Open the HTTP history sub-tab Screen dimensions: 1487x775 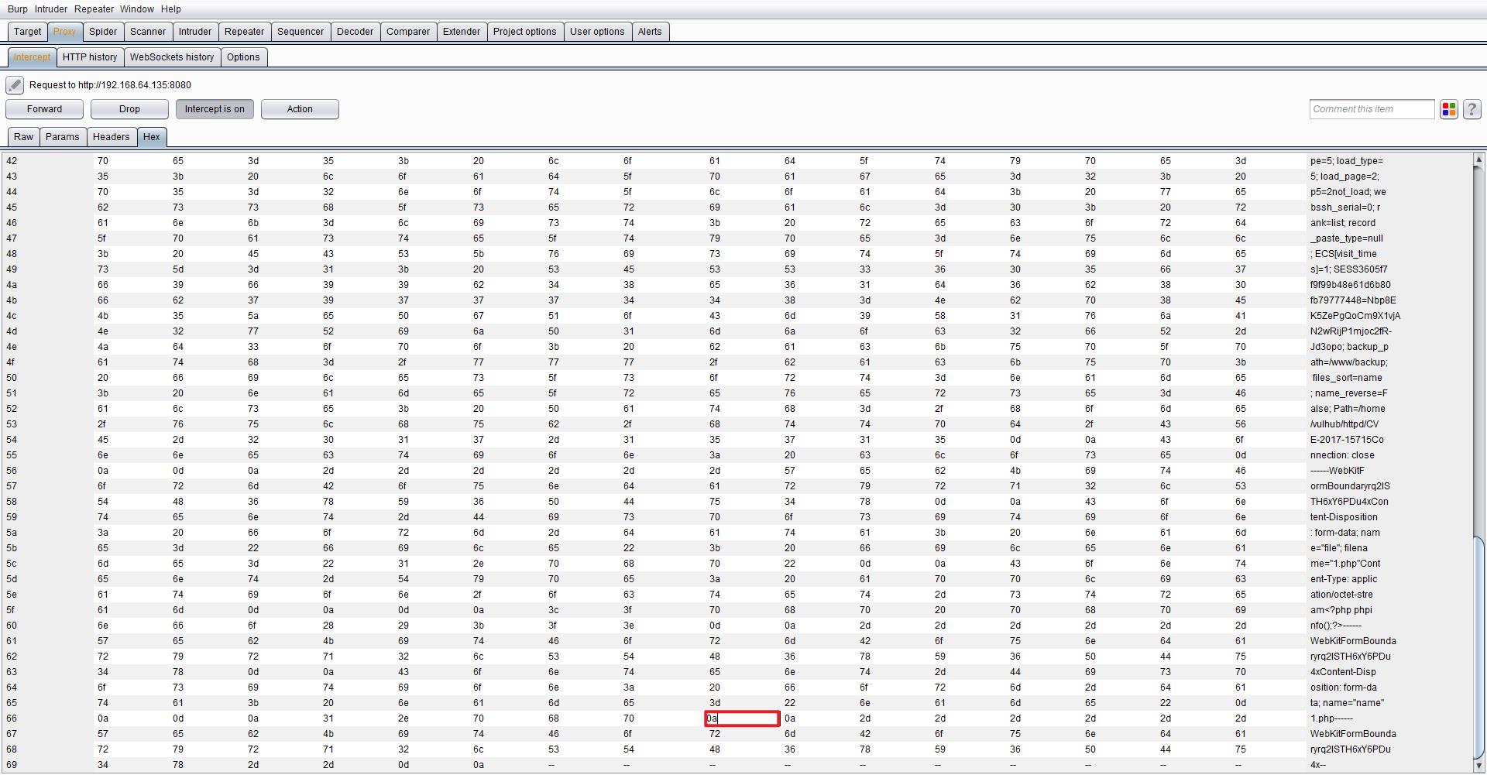click(x=90, y=57)
